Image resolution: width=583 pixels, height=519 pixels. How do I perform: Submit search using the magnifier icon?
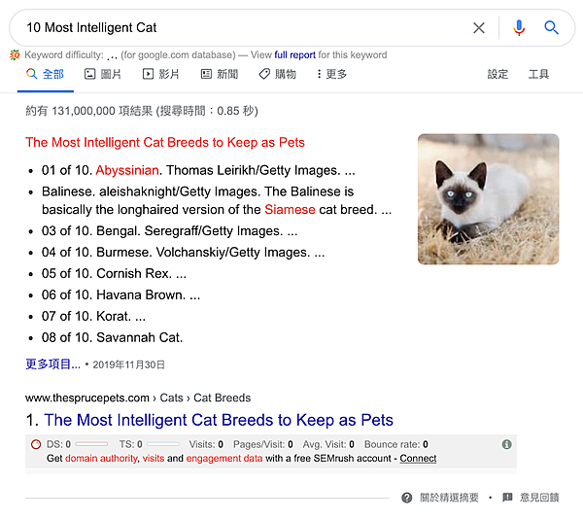click(x=551, y=28)
